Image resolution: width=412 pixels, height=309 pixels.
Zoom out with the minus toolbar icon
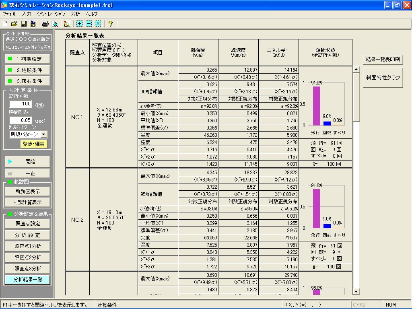tap(89, 24)
